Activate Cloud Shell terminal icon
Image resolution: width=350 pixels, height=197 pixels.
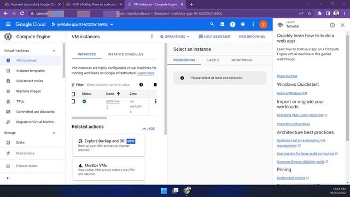[223, 24]
